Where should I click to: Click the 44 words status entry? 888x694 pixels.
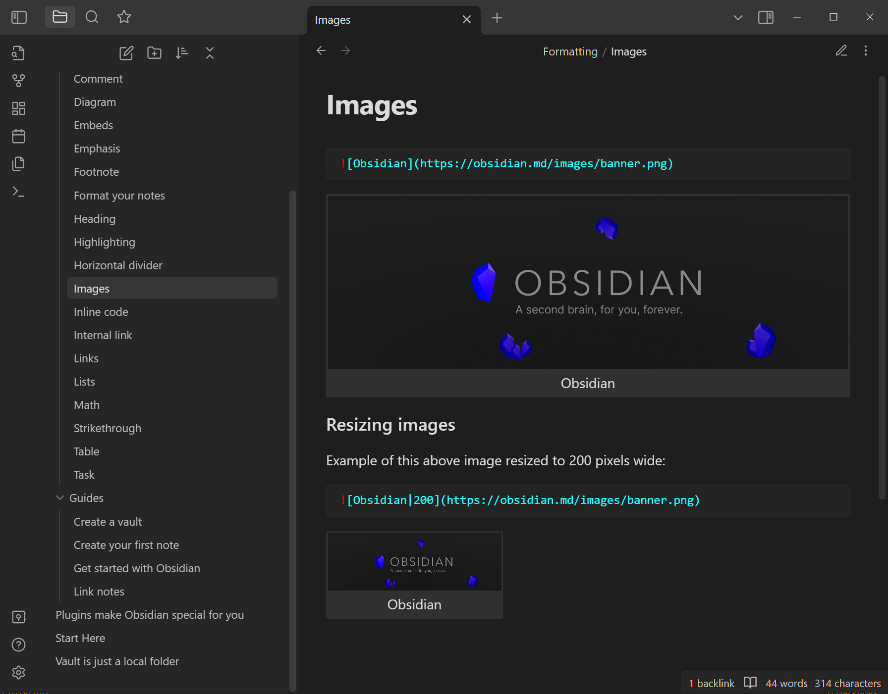786,683
